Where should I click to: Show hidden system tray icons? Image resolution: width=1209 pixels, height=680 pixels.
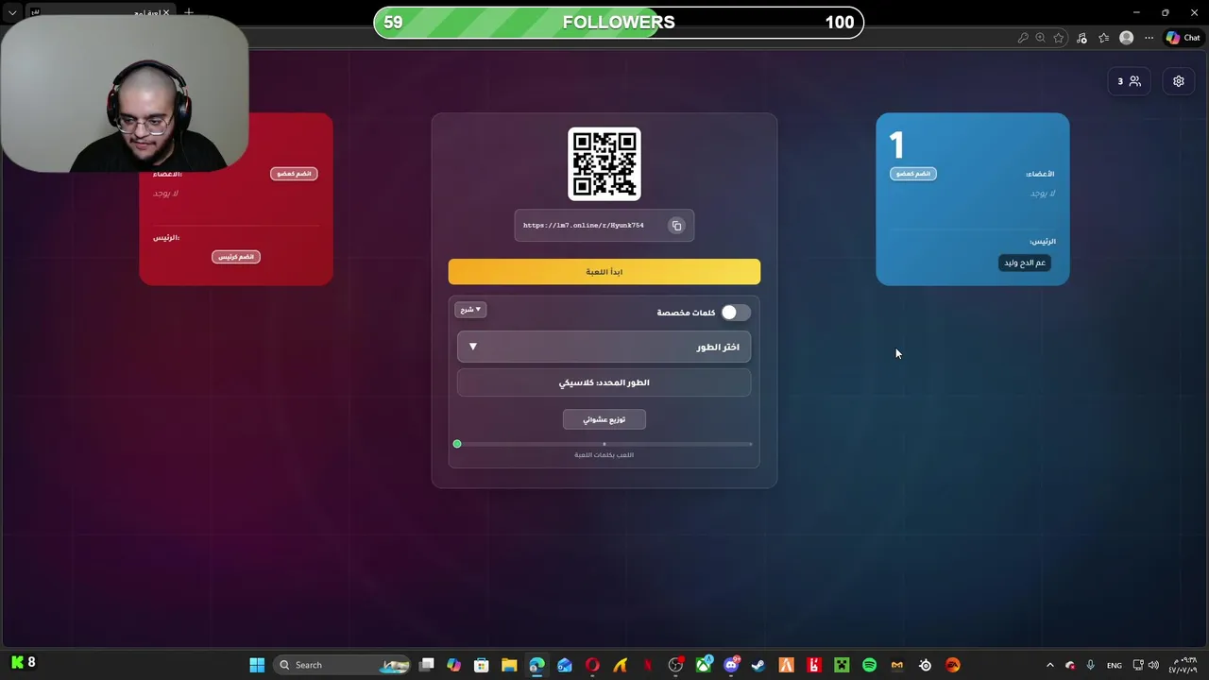(x=1049, y=665)
